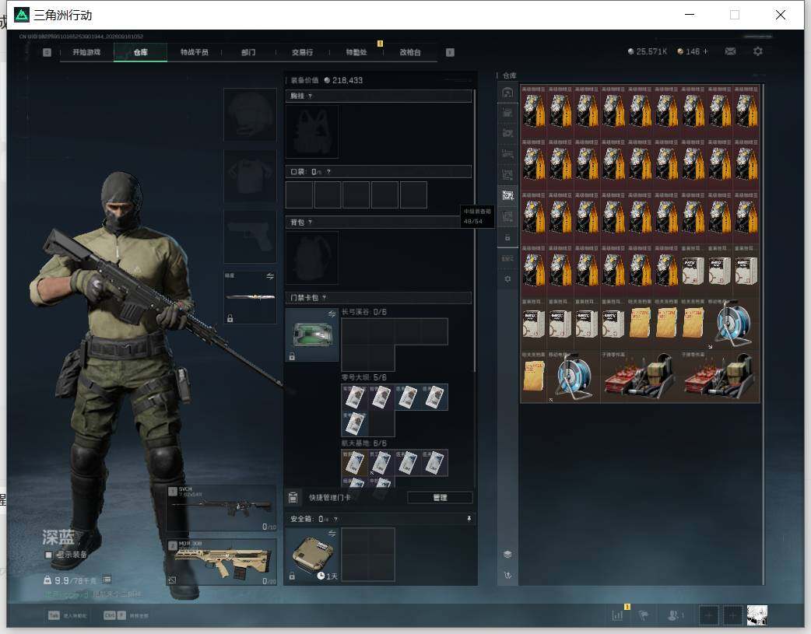Show help for 胸挂 section
Screen dimensions: 811x634
(x=310, y=96)
